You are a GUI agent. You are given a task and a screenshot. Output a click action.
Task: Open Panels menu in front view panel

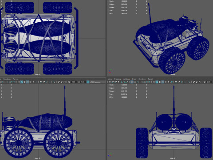(15, 79)
